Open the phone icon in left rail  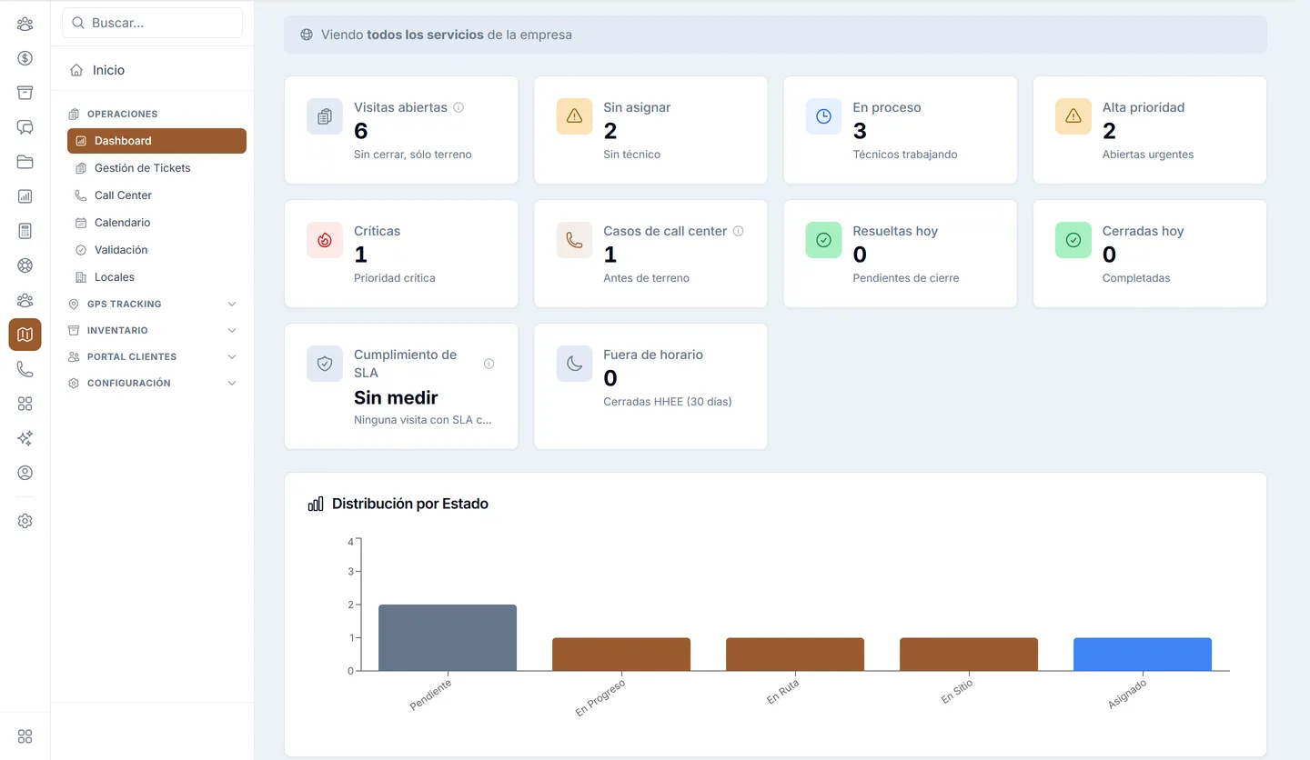(x=25, y=369)
